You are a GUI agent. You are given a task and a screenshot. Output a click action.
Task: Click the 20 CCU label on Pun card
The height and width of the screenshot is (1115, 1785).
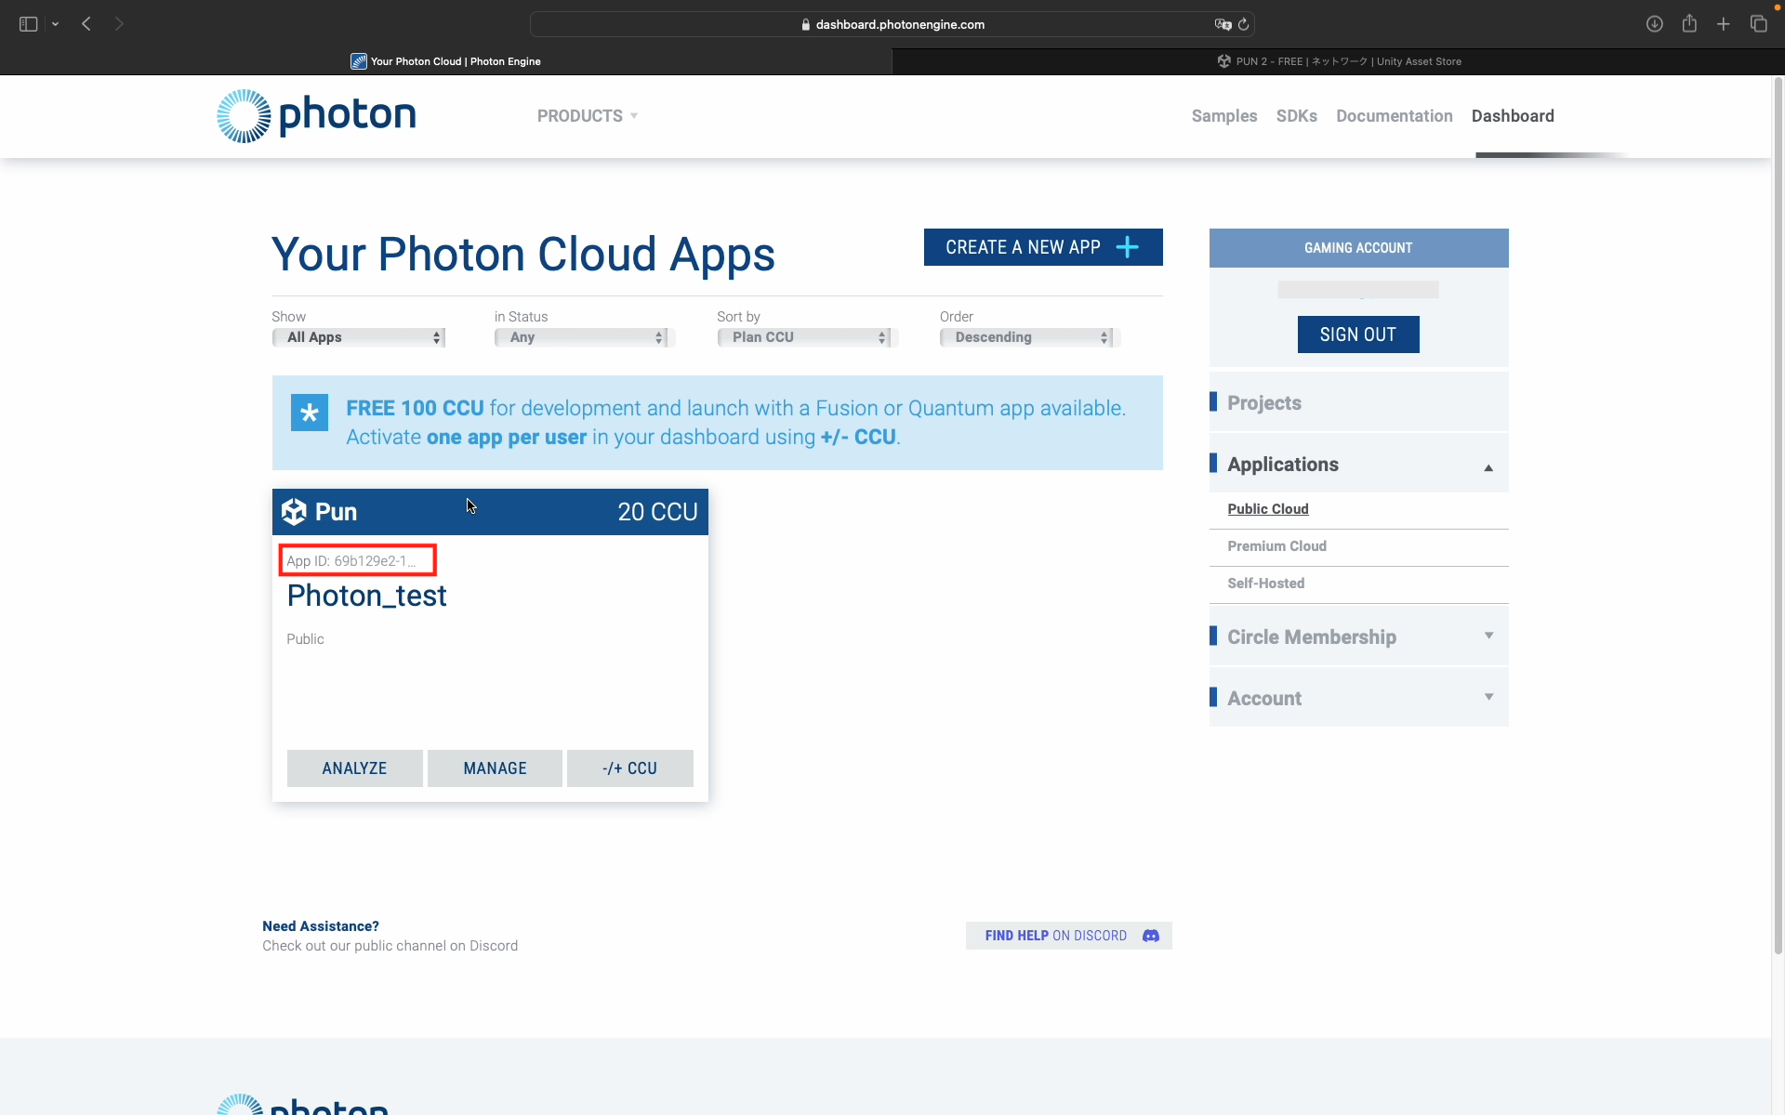point(657,512)
